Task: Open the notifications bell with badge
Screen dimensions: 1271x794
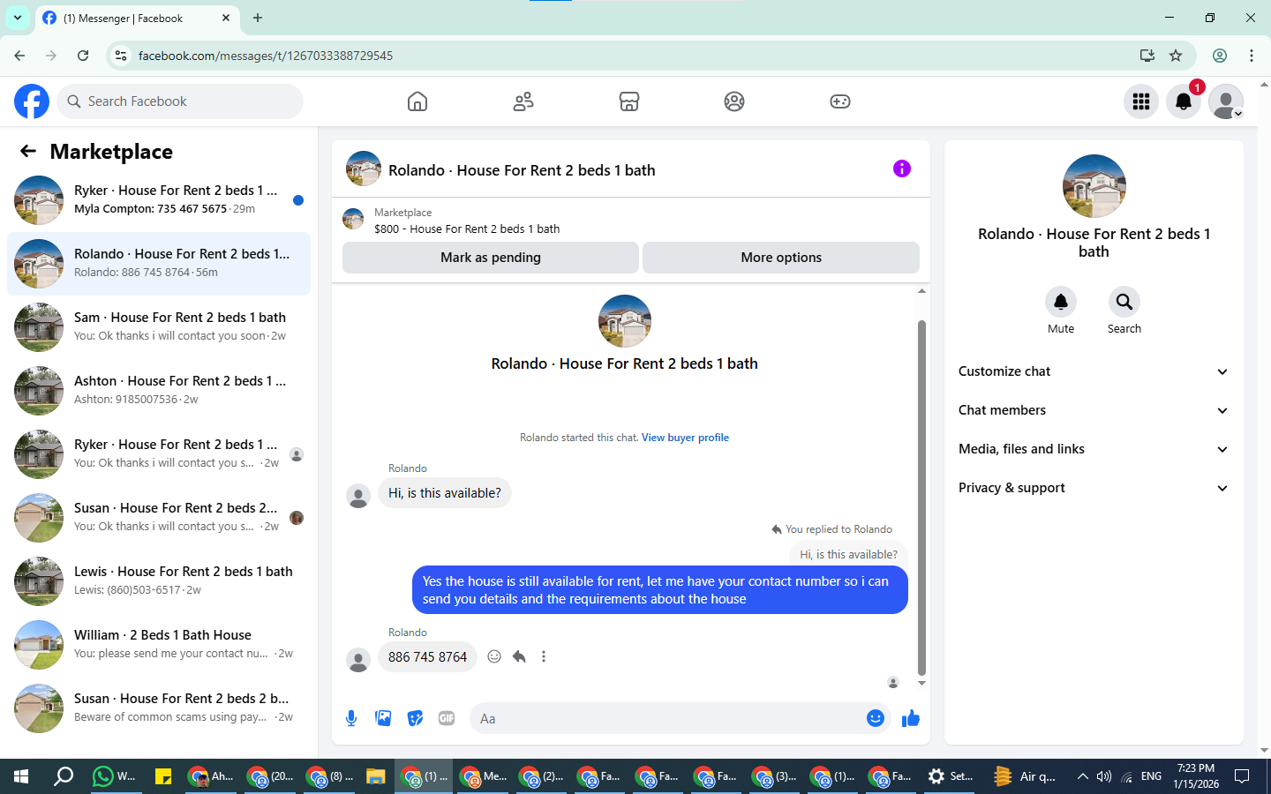Action: (1184, 101)
